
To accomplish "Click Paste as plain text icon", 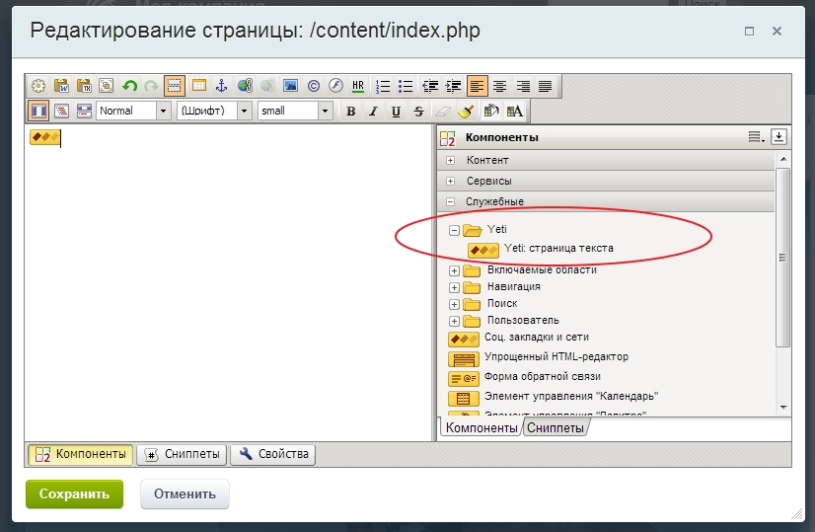I will 84,86.
